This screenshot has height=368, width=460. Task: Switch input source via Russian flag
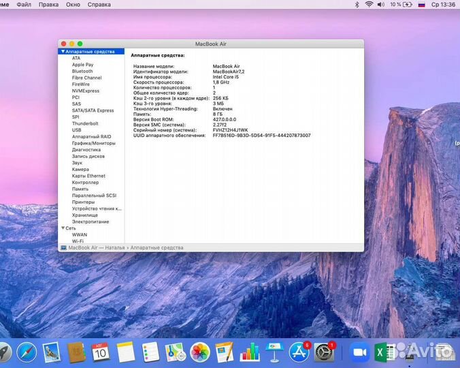coord(422,5)
